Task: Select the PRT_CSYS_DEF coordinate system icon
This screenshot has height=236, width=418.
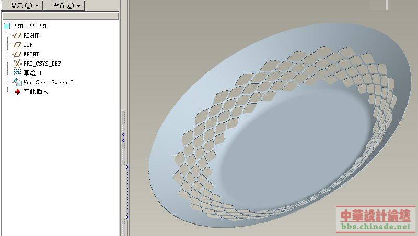Action: click(17, 64)
